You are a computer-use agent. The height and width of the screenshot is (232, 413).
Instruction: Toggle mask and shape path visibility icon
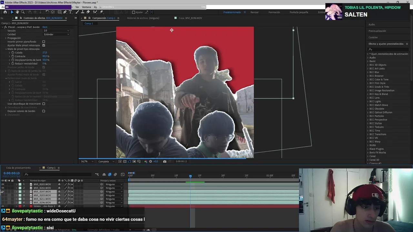pyautogui.click(x=129, y=161)
